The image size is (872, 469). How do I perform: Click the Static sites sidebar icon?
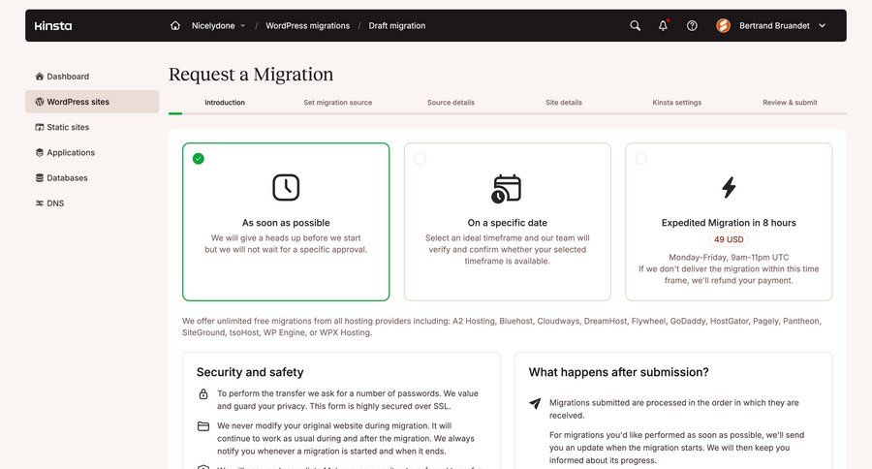click(x=40, y=127)
